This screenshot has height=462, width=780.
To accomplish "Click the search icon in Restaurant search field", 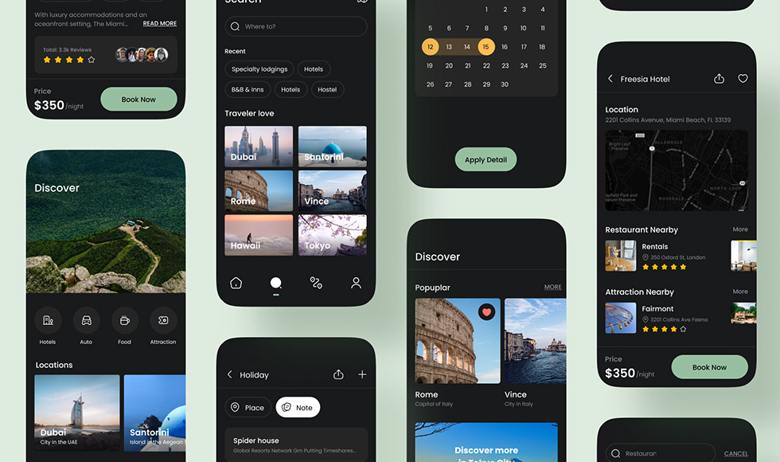I will 616,453.
